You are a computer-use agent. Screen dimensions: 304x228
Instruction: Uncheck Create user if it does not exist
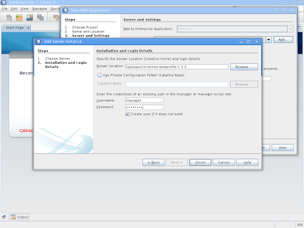click(127, 114)
